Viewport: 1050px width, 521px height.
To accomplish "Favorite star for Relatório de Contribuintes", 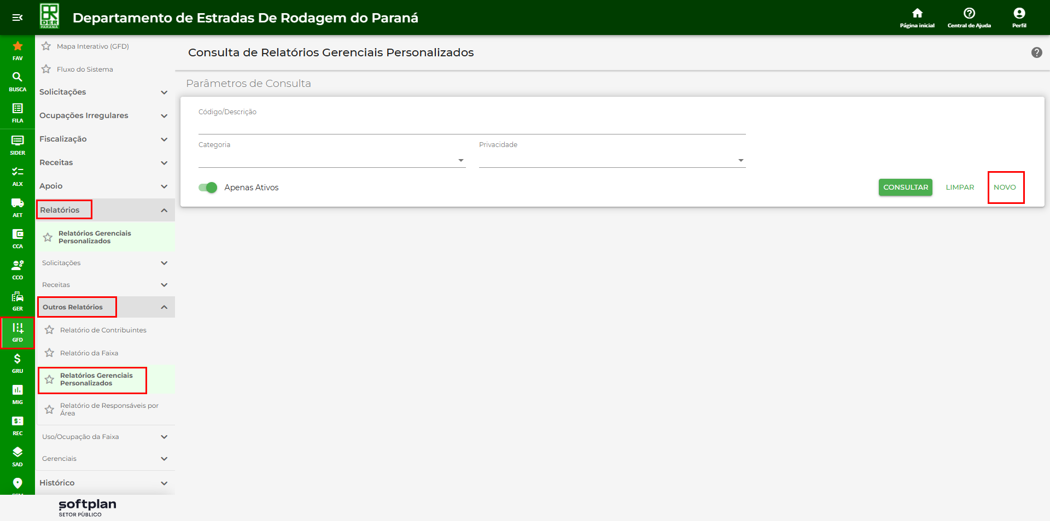I will (x=49, y=330).
